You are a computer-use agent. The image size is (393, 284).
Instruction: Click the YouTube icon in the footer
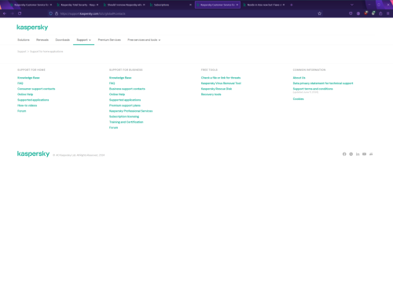(364, 154)
